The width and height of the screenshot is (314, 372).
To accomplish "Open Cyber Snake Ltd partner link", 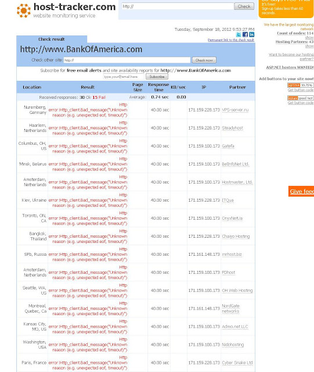I will click(237, 363).
